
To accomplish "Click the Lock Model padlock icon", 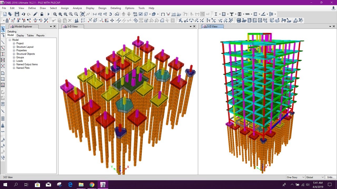I will pyautogui.click(x=42, y=14).
